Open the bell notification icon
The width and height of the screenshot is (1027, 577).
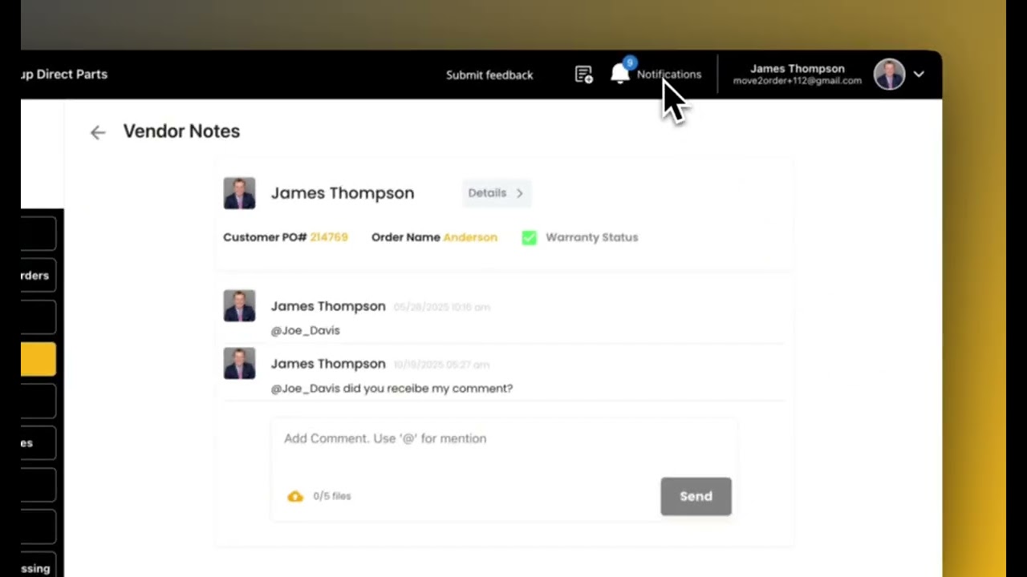(619, 75)
